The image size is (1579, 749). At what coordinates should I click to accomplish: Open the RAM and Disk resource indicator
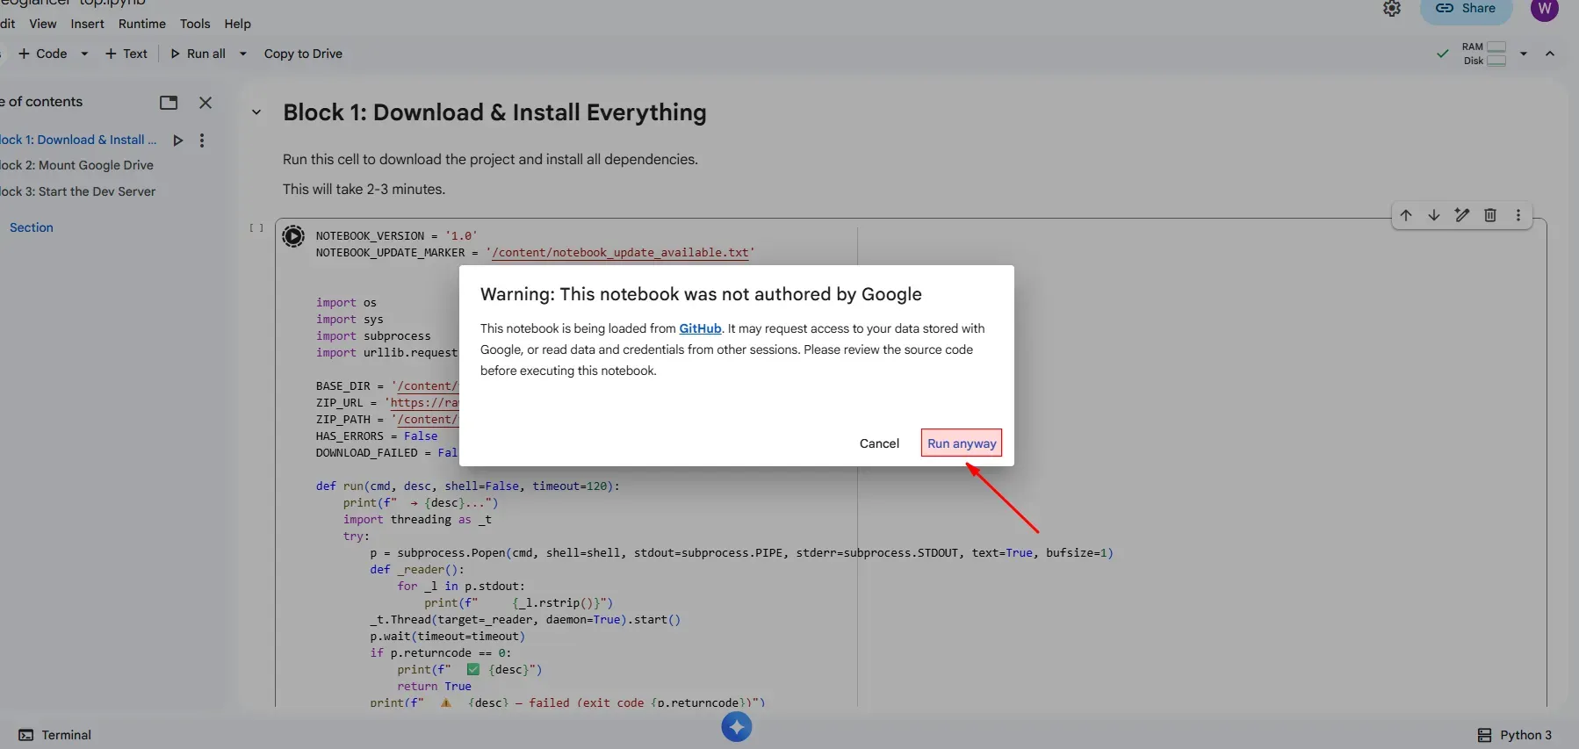coord(1484,54)
